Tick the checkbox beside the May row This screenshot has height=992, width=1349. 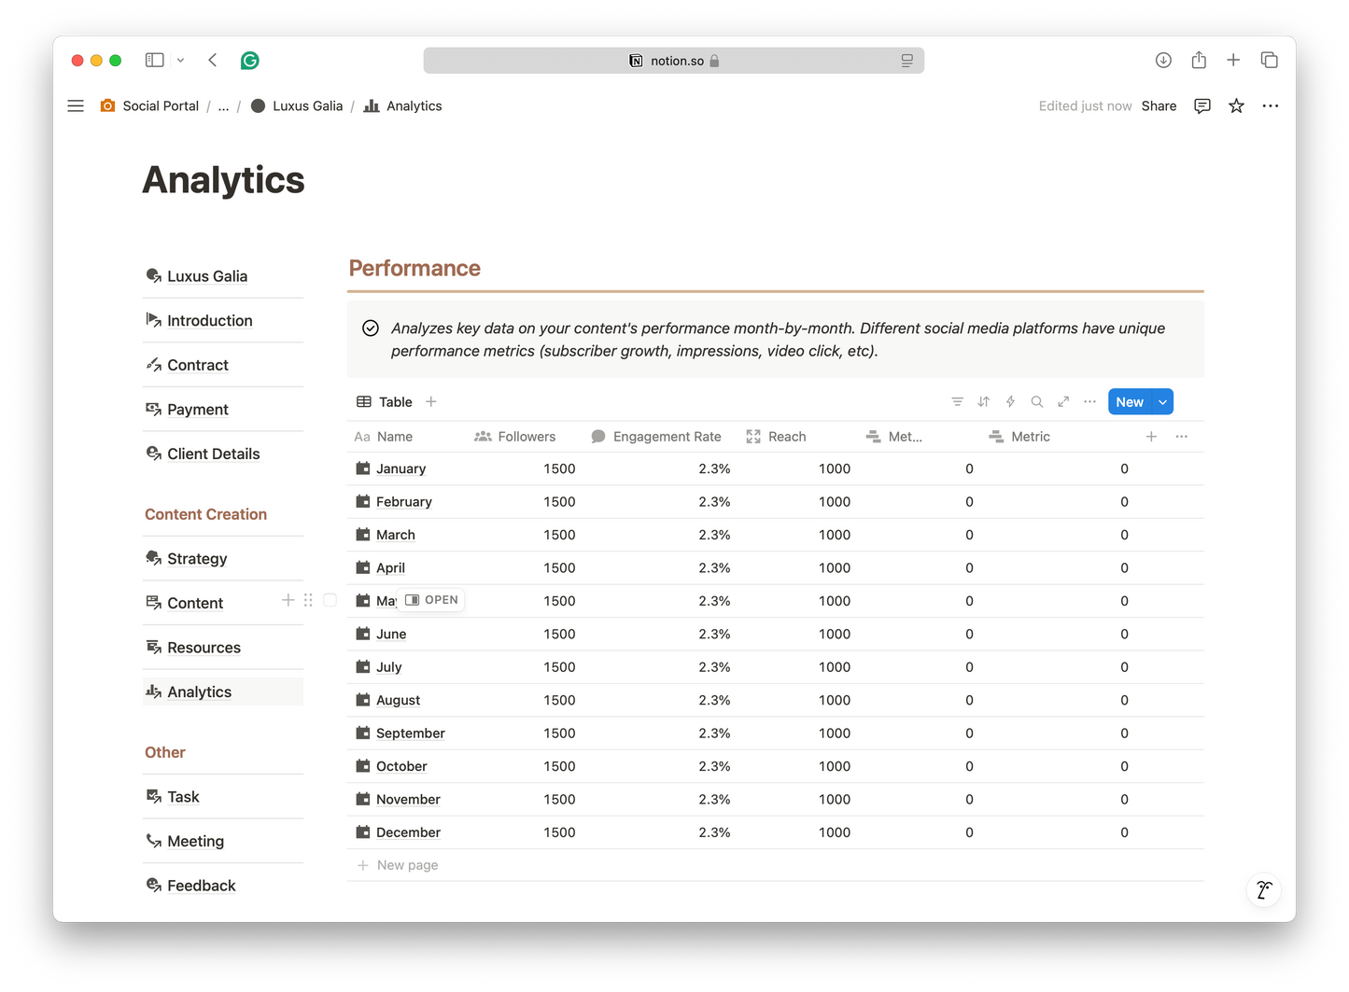(x=330, y=600)
